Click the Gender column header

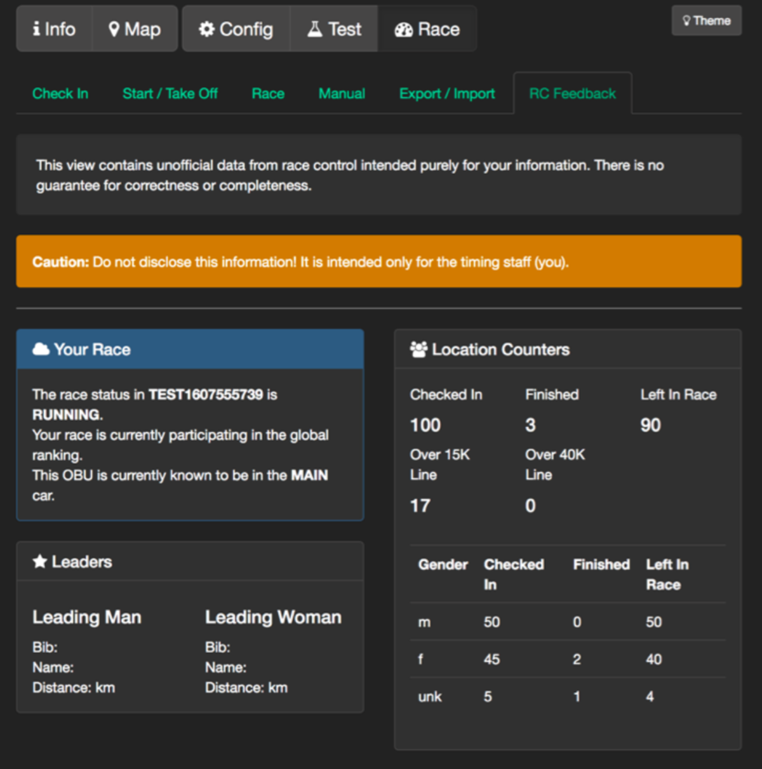[443, 565]
